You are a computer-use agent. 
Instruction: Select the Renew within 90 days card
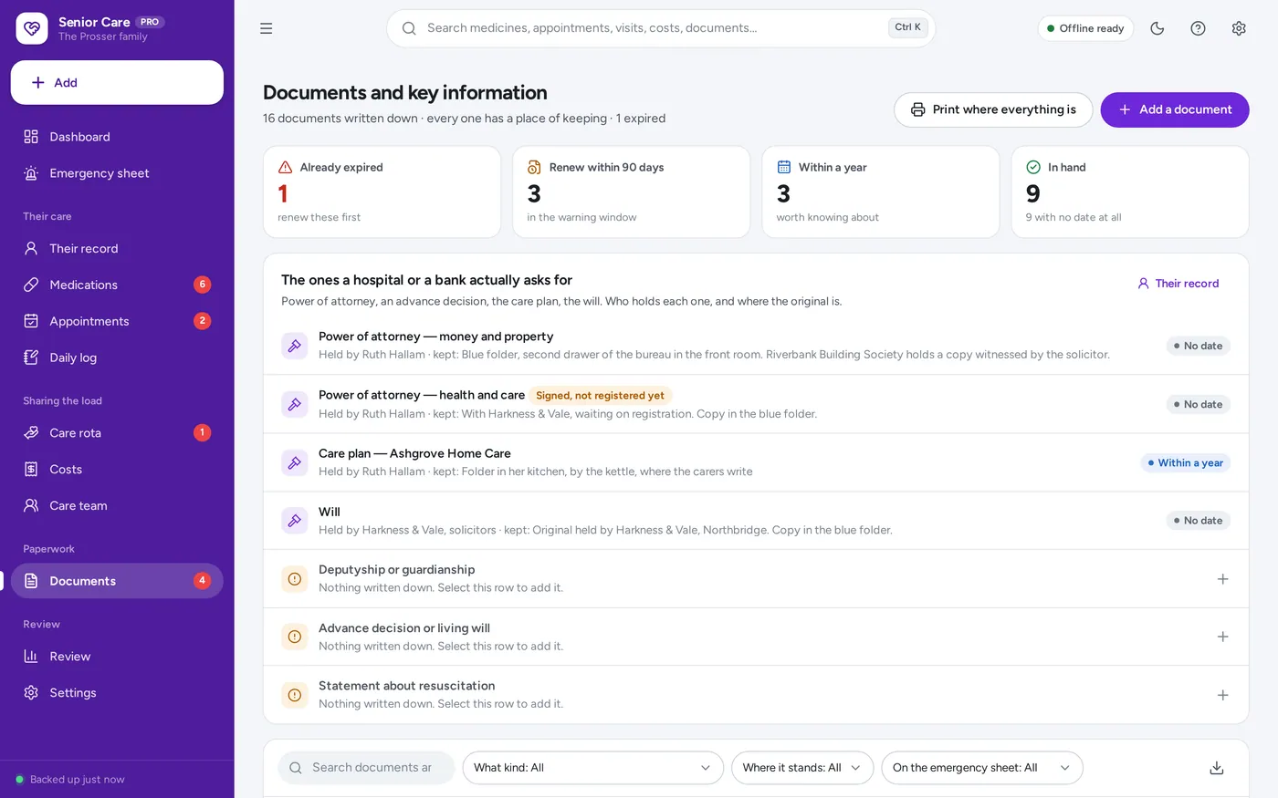coord(632,192)
